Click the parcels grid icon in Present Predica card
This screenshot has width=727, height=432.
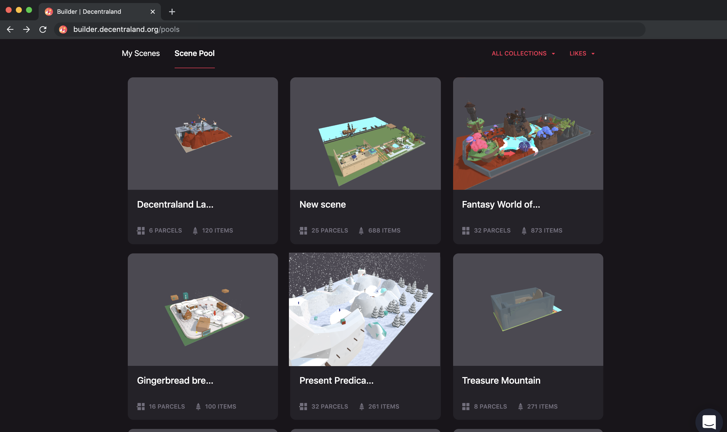(303, 406)
